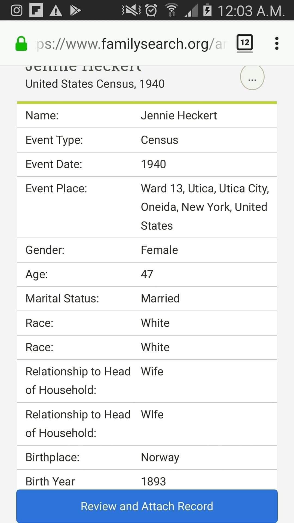The height and width of the screenshot is (523, 294).
Task: Tap the 12:03 A.M. clock
Action: tap(251, 11)
